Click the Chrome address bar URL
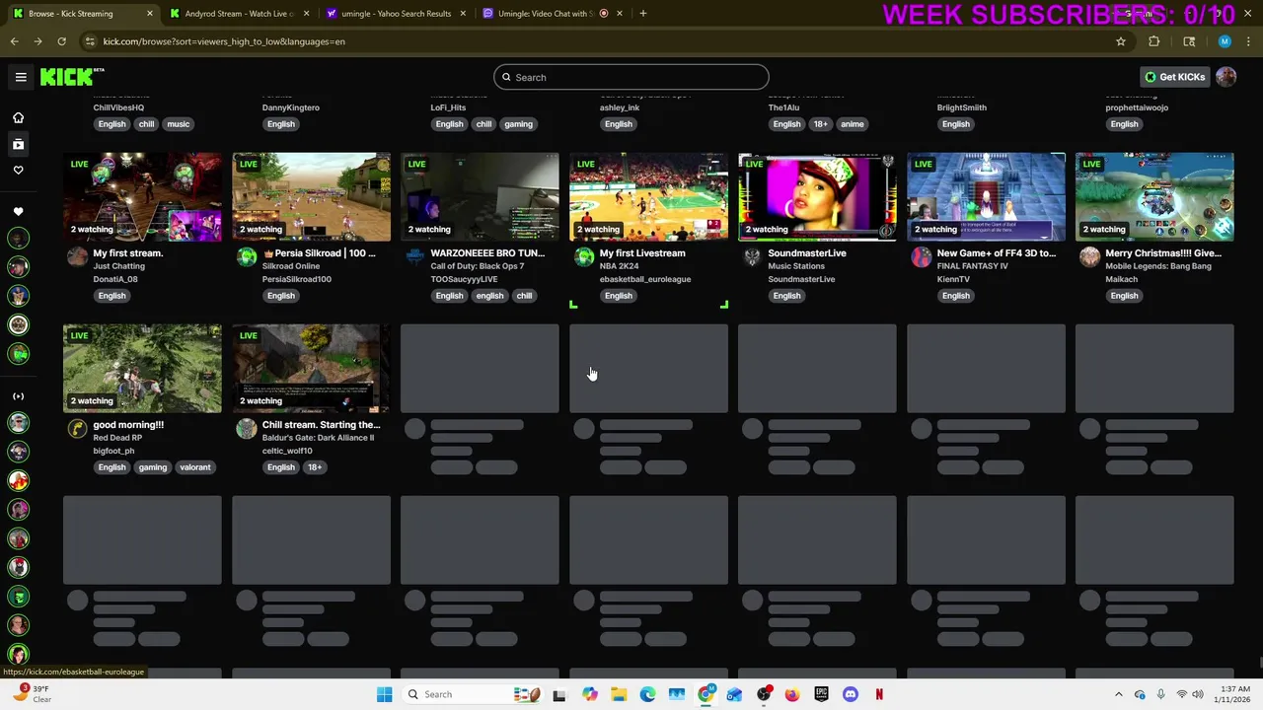1263x710 pixels. (224, 41)
